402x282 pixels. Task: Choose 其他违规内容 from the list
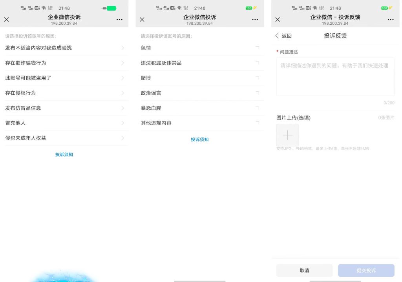[200, 123]
